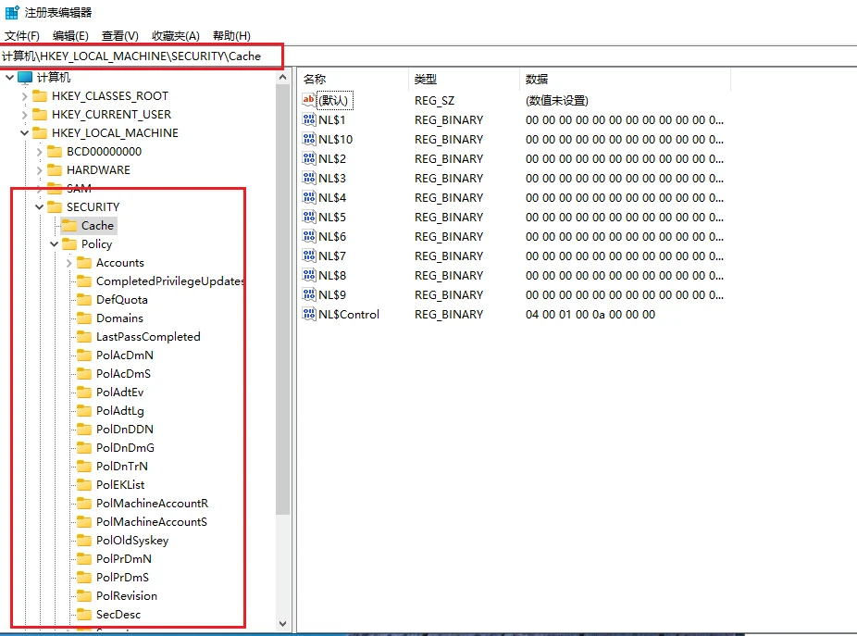The image size is (857, 636).
Task: Collapse the SECURITY key
Action: click(x=40, y=206)
